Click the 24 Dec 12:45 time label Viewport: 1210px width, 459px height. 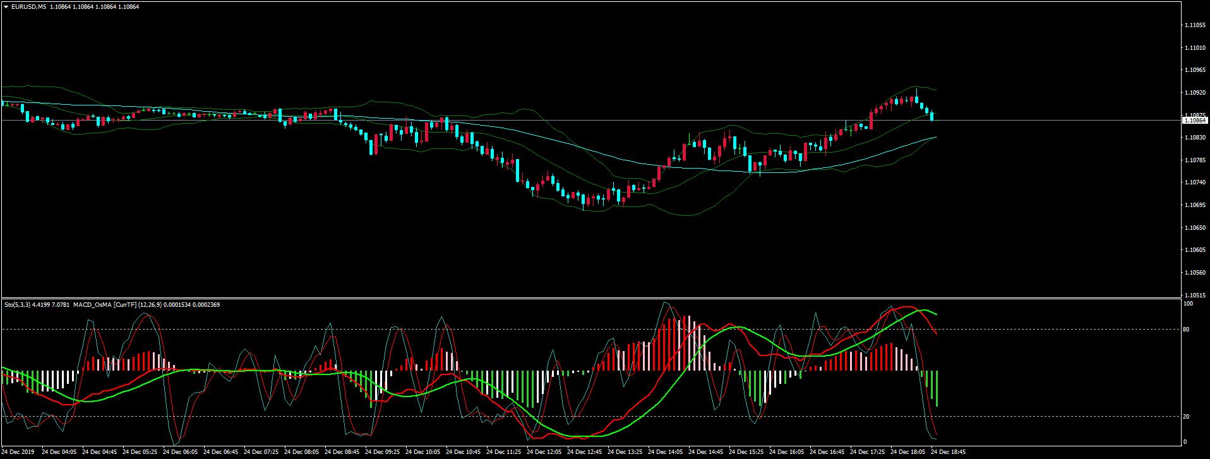coord(585,452)
